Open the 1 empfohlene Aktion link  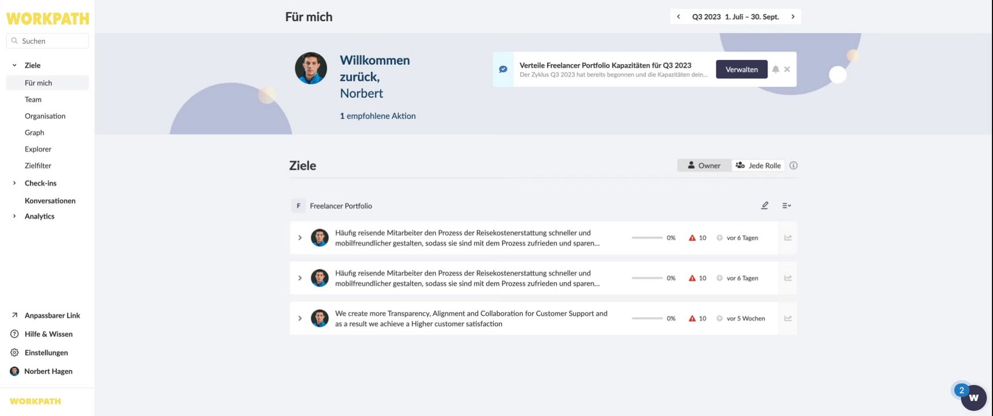point(378,116)
